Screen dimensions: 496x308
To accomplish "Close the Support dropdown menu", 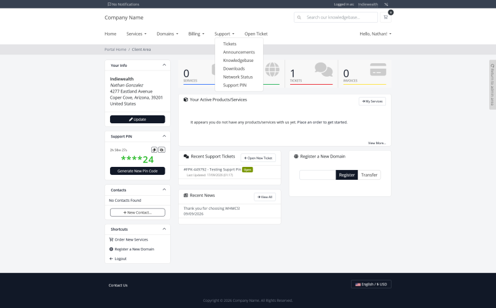I will (224, 34).
